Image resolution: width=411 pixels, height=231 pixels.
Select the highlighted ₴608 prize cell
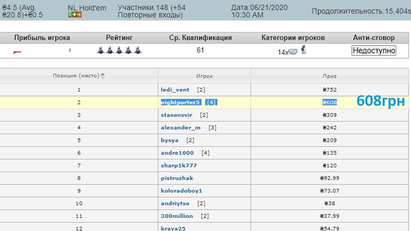pyautogui.click(x=329, y=102)
